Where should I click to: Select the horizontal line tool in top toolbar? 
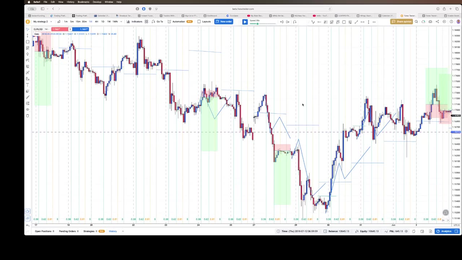(319, 22)
